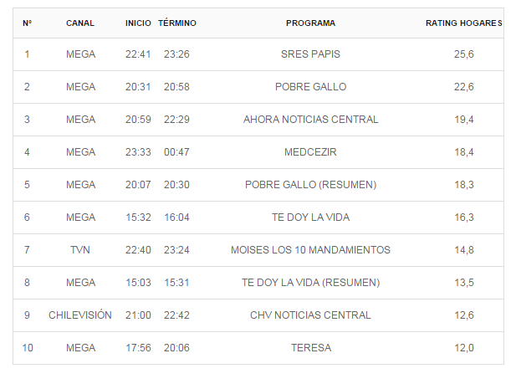Click the TÉRMINO column header
Screen dimensions: 516x389
pos(177,23)
